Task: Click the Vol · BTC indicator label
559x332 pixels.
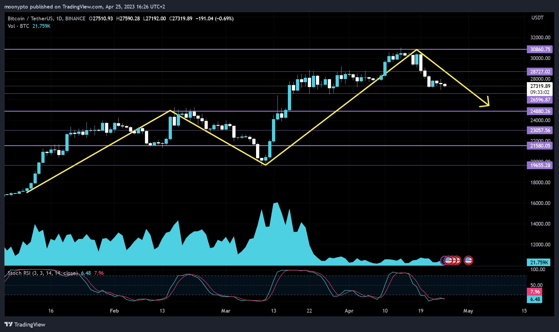Action: (x=18, y=26)
